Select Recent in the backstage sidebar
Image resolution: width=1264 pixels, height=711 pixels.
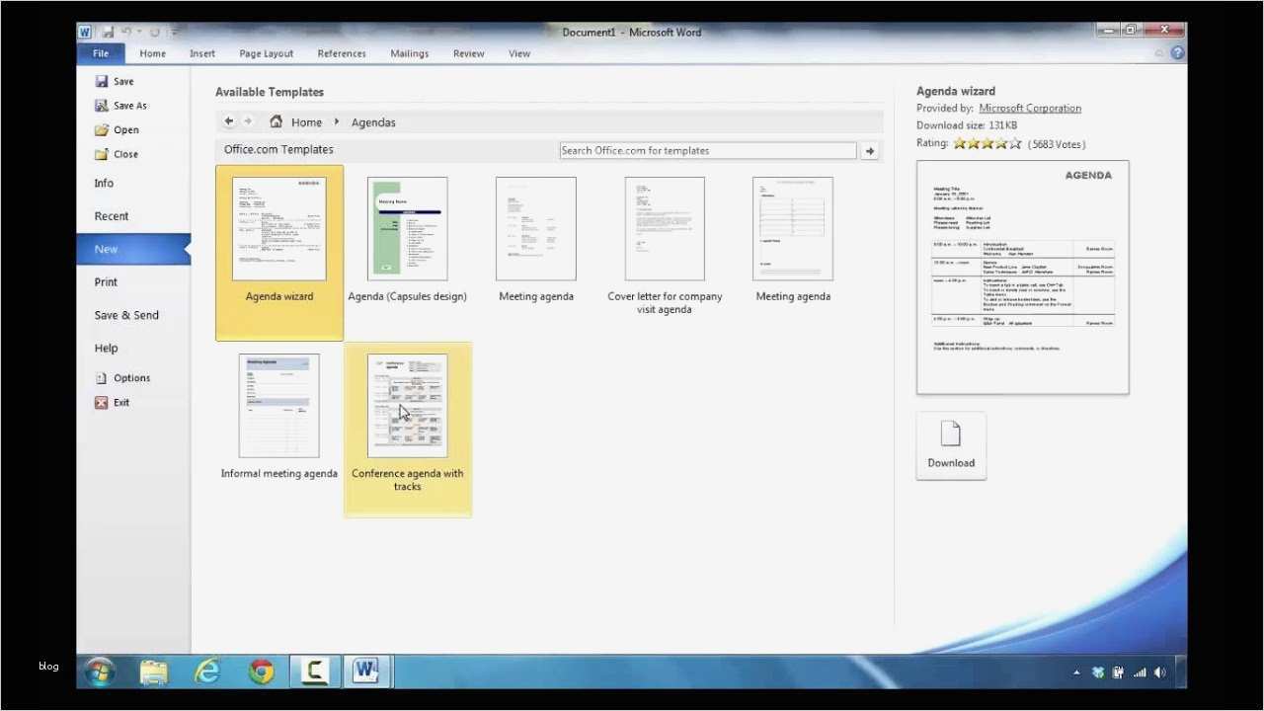112,216
